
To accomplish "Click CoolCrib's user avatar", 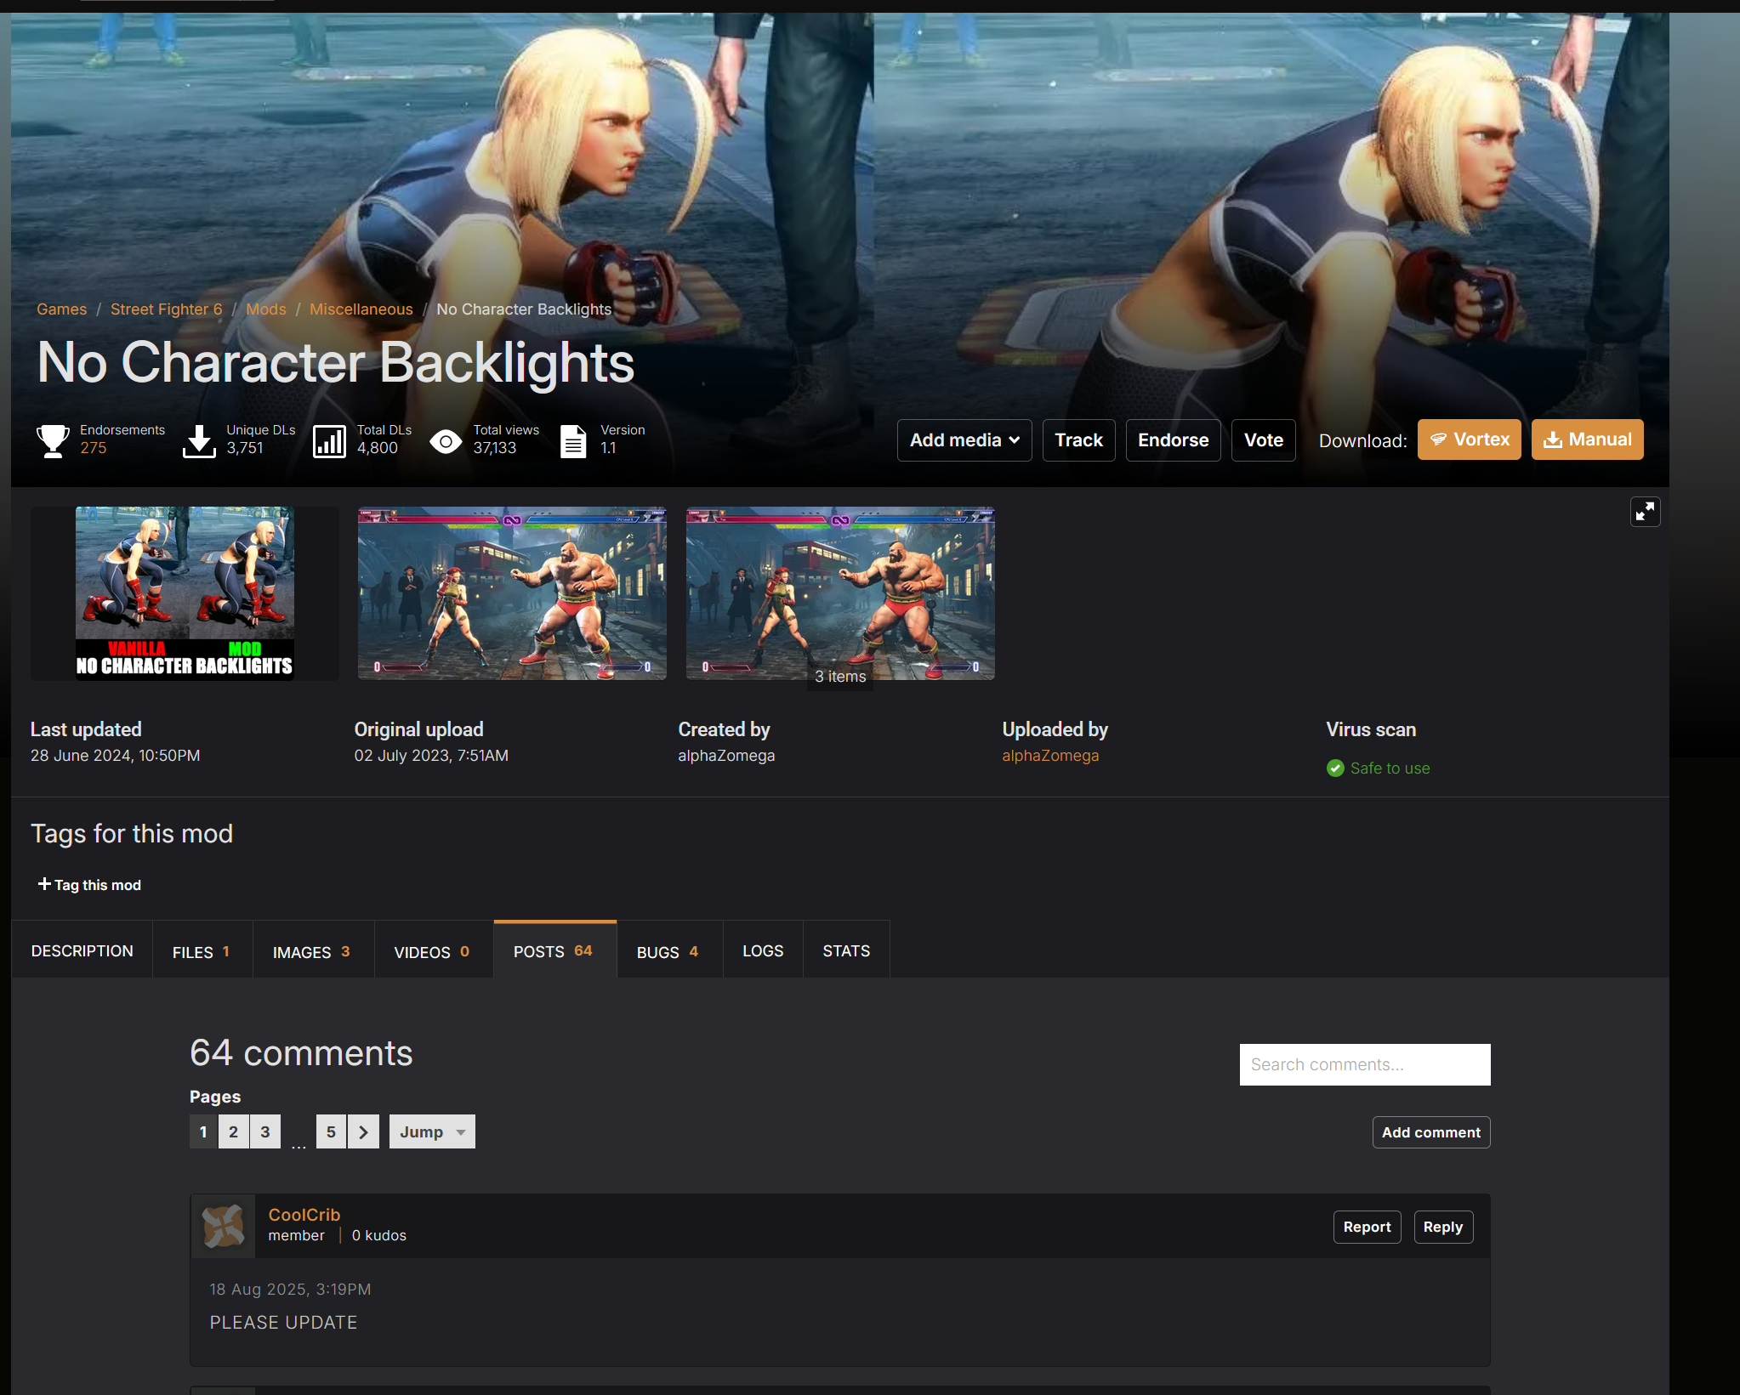I will tap(224, 1226).
